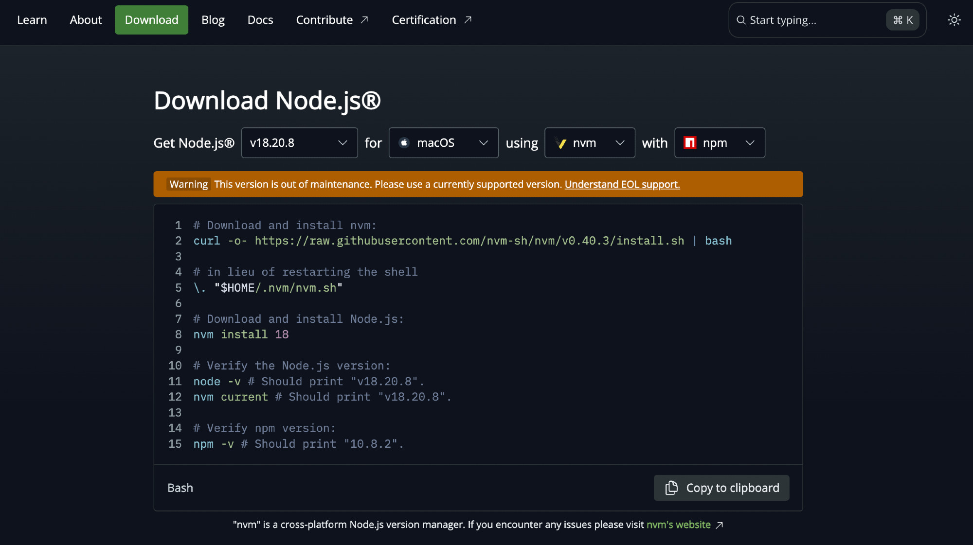Click the Copy to clipboard button
This screenshot has width=973, height=545.
click(721, 488)
